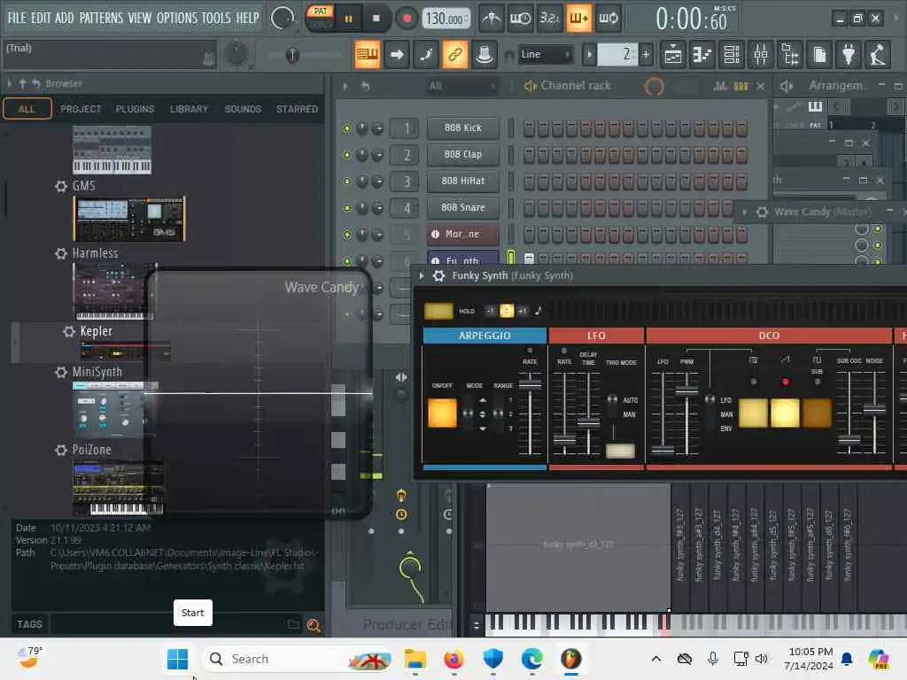
Task: Open the FILE menu
Action: coord(17,18)
